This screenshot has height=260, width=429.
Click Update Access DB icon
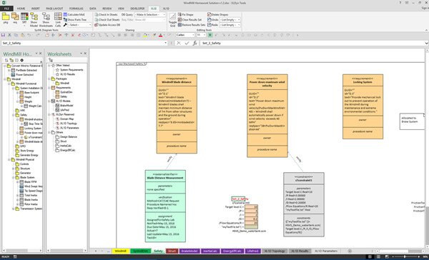tap(97, 25)
